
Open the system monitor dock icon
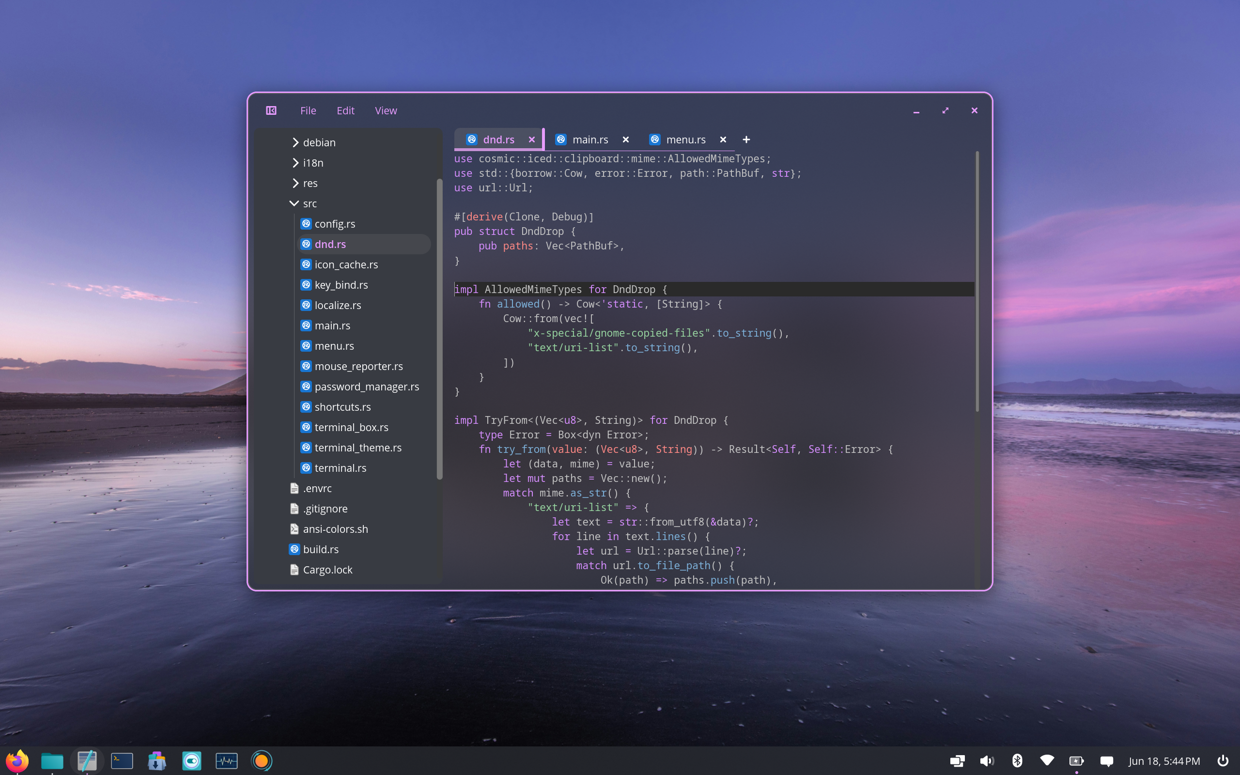coord(227,760)
